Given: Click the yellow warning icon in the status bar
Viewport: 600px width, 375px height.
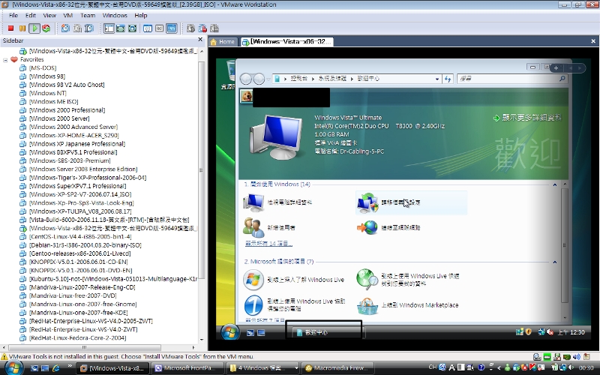Looking at the screenshot, I should pos(4,357).
